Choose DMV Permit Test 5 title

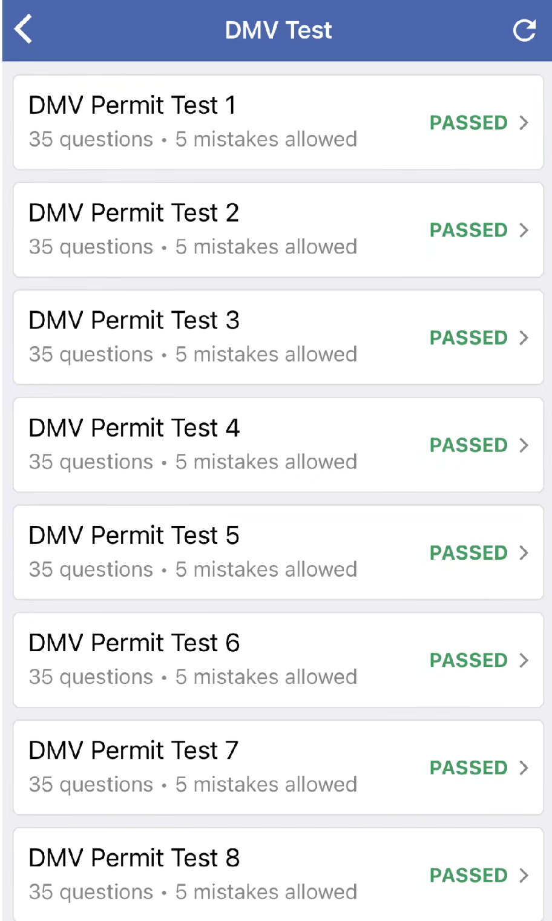(134, 536)
